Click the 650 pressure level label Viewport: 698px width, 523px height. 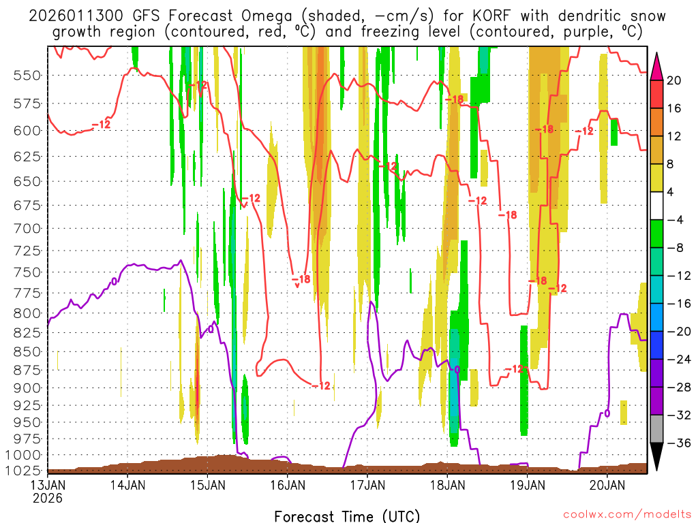click(x=27, y=181)
